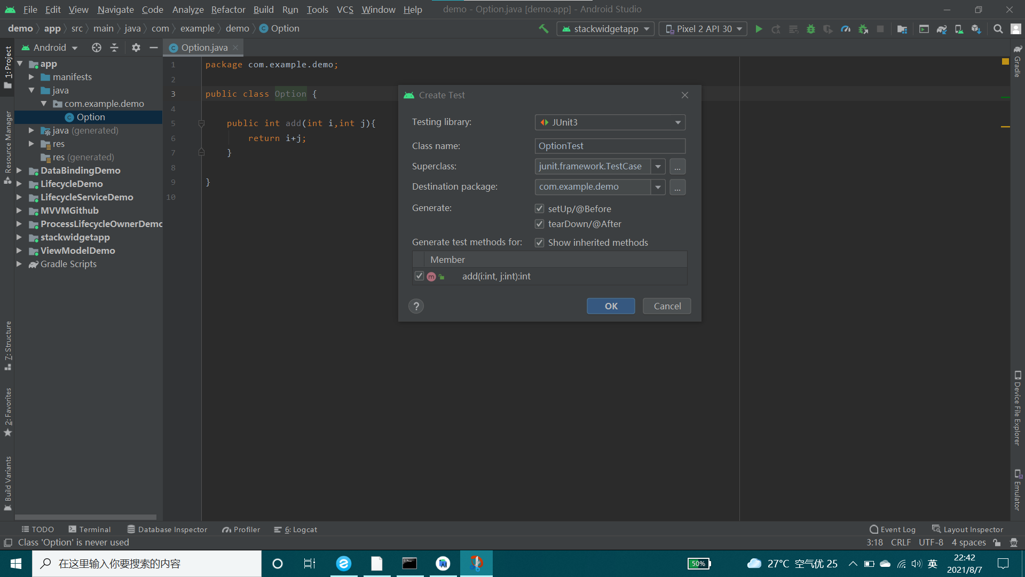Expand the Testing library JUnit3 dropdown
This screenshot has height=577, width=1025.
676,122
